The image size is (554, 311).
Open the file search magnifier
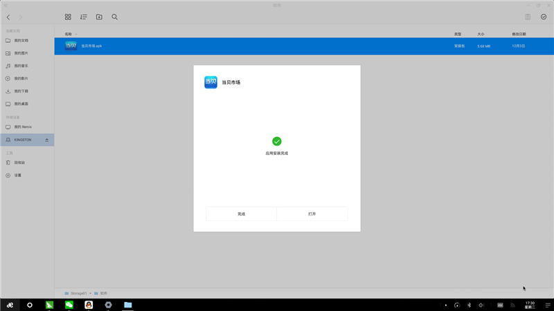click(x=114, y=17)
